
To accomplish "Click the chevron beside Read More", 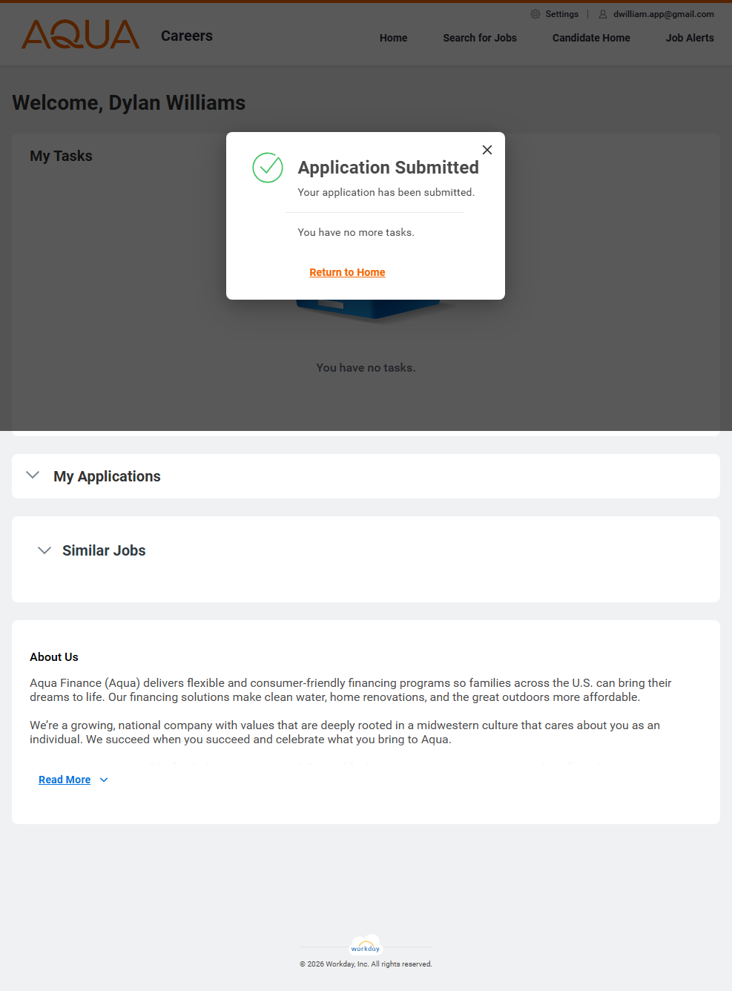I will [x=104, y=780].
